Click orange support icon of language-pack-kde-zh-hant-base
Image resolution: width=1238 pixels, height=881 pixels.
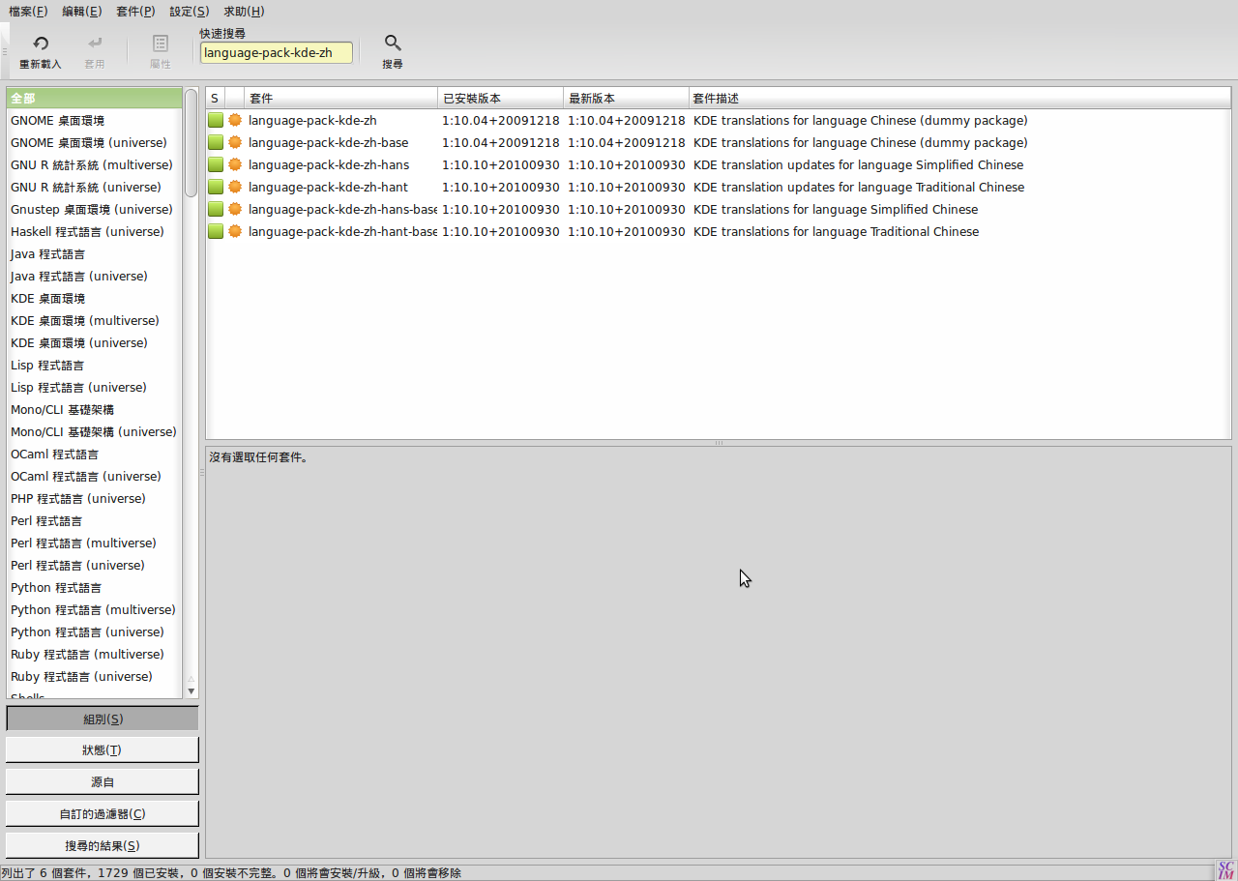point(234,232)
